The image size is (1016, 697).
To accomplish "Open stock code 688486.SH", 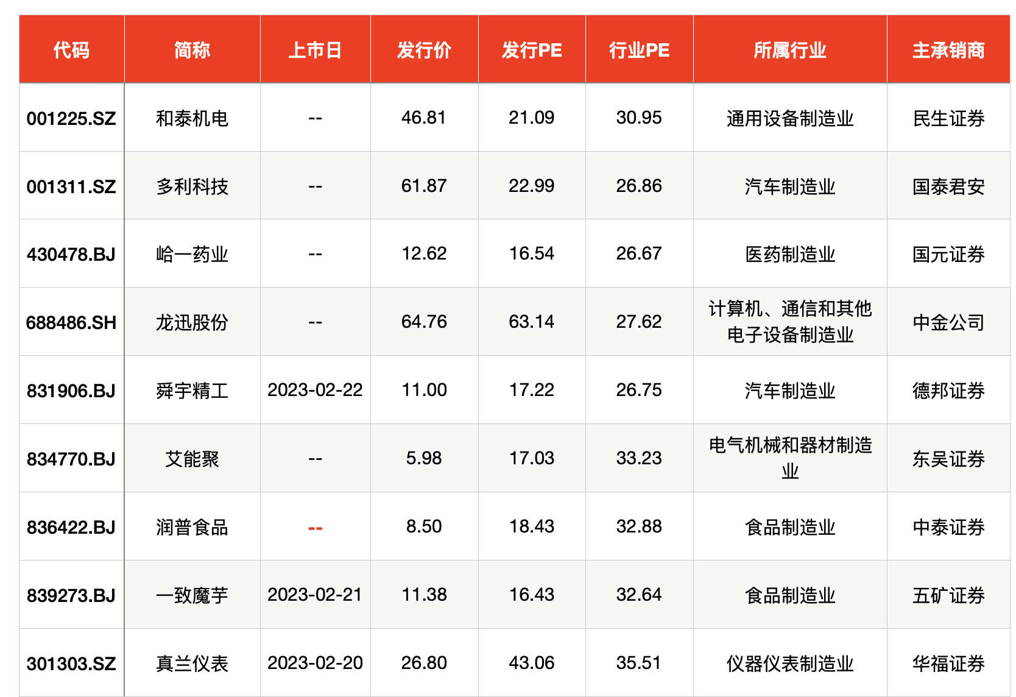I will [71, 322].
